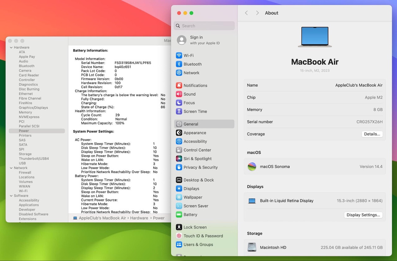Open Battery icon in Settings sidebar

pos(179,215)
